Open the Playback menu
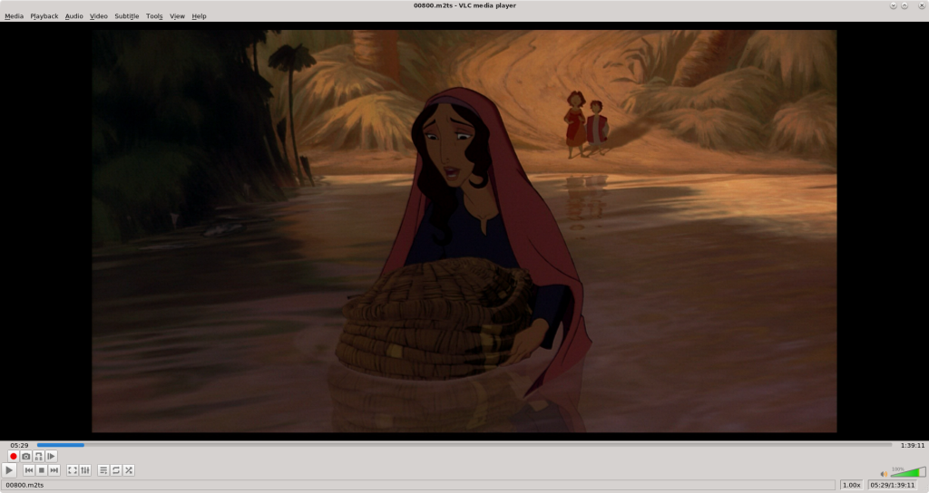Screen dimensions: 929x493 (44, 16)
